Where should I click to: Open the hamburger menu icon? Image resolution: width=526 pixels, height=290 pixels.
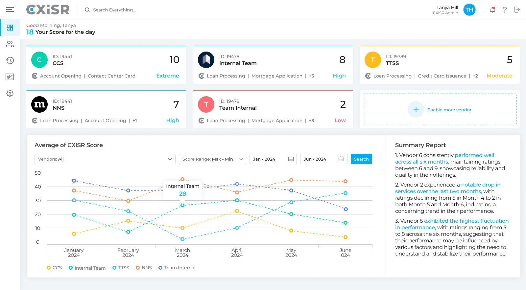pyautogui.click(x=10, y=10)
